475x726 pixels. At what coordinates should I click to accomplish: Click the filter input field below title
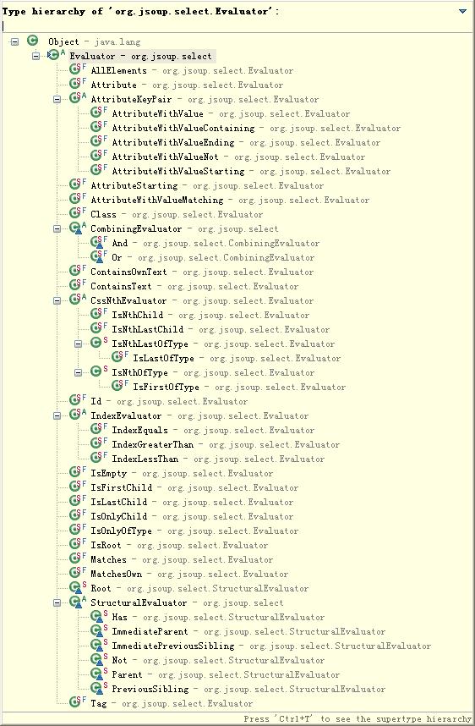point(237,26)
